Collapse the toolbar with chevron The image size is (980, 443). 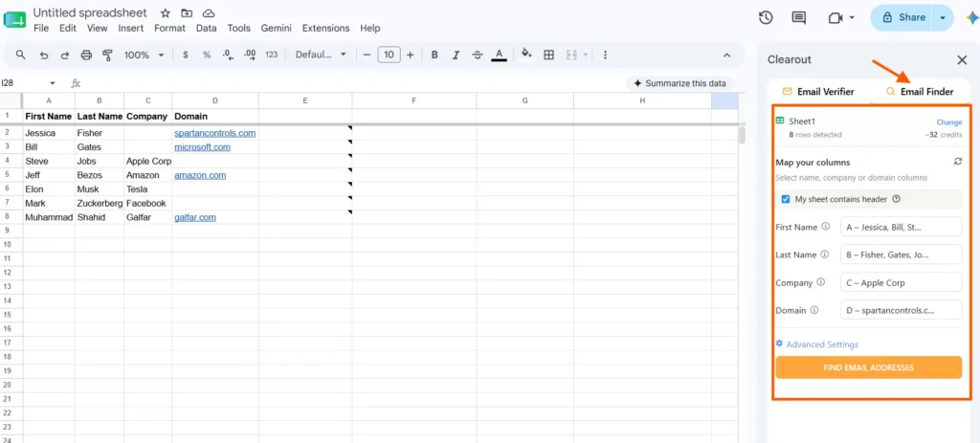(x=727, y=55)
